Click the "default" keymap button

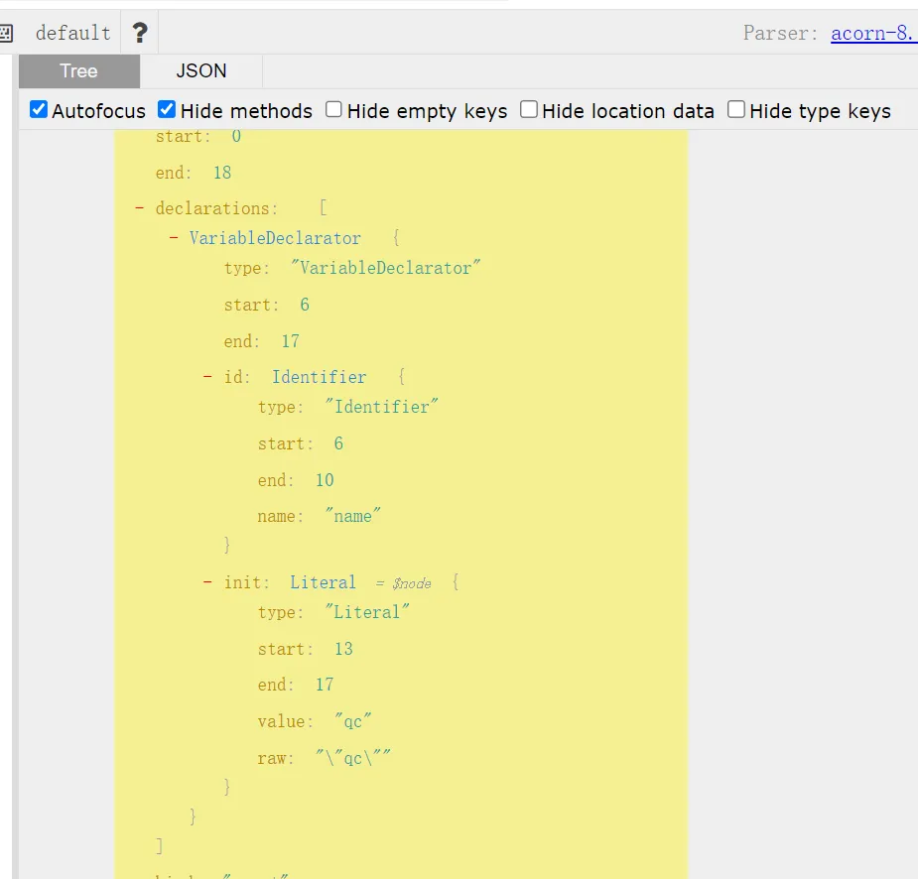[72, 33]
